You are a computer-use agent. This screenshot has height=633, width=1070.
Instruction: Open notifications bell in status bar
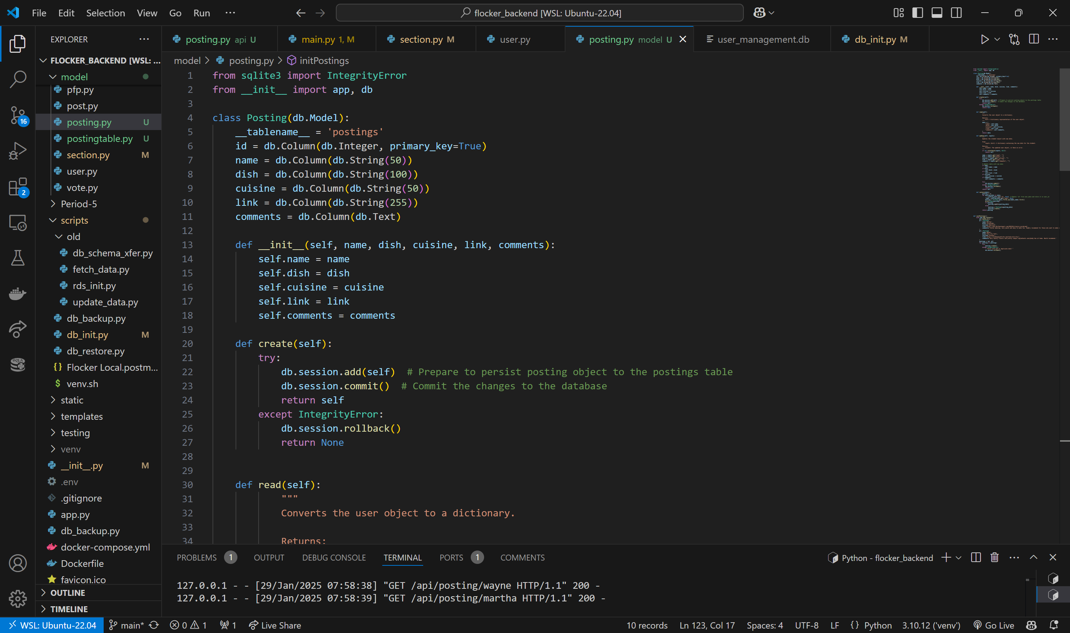[1054, 625]
